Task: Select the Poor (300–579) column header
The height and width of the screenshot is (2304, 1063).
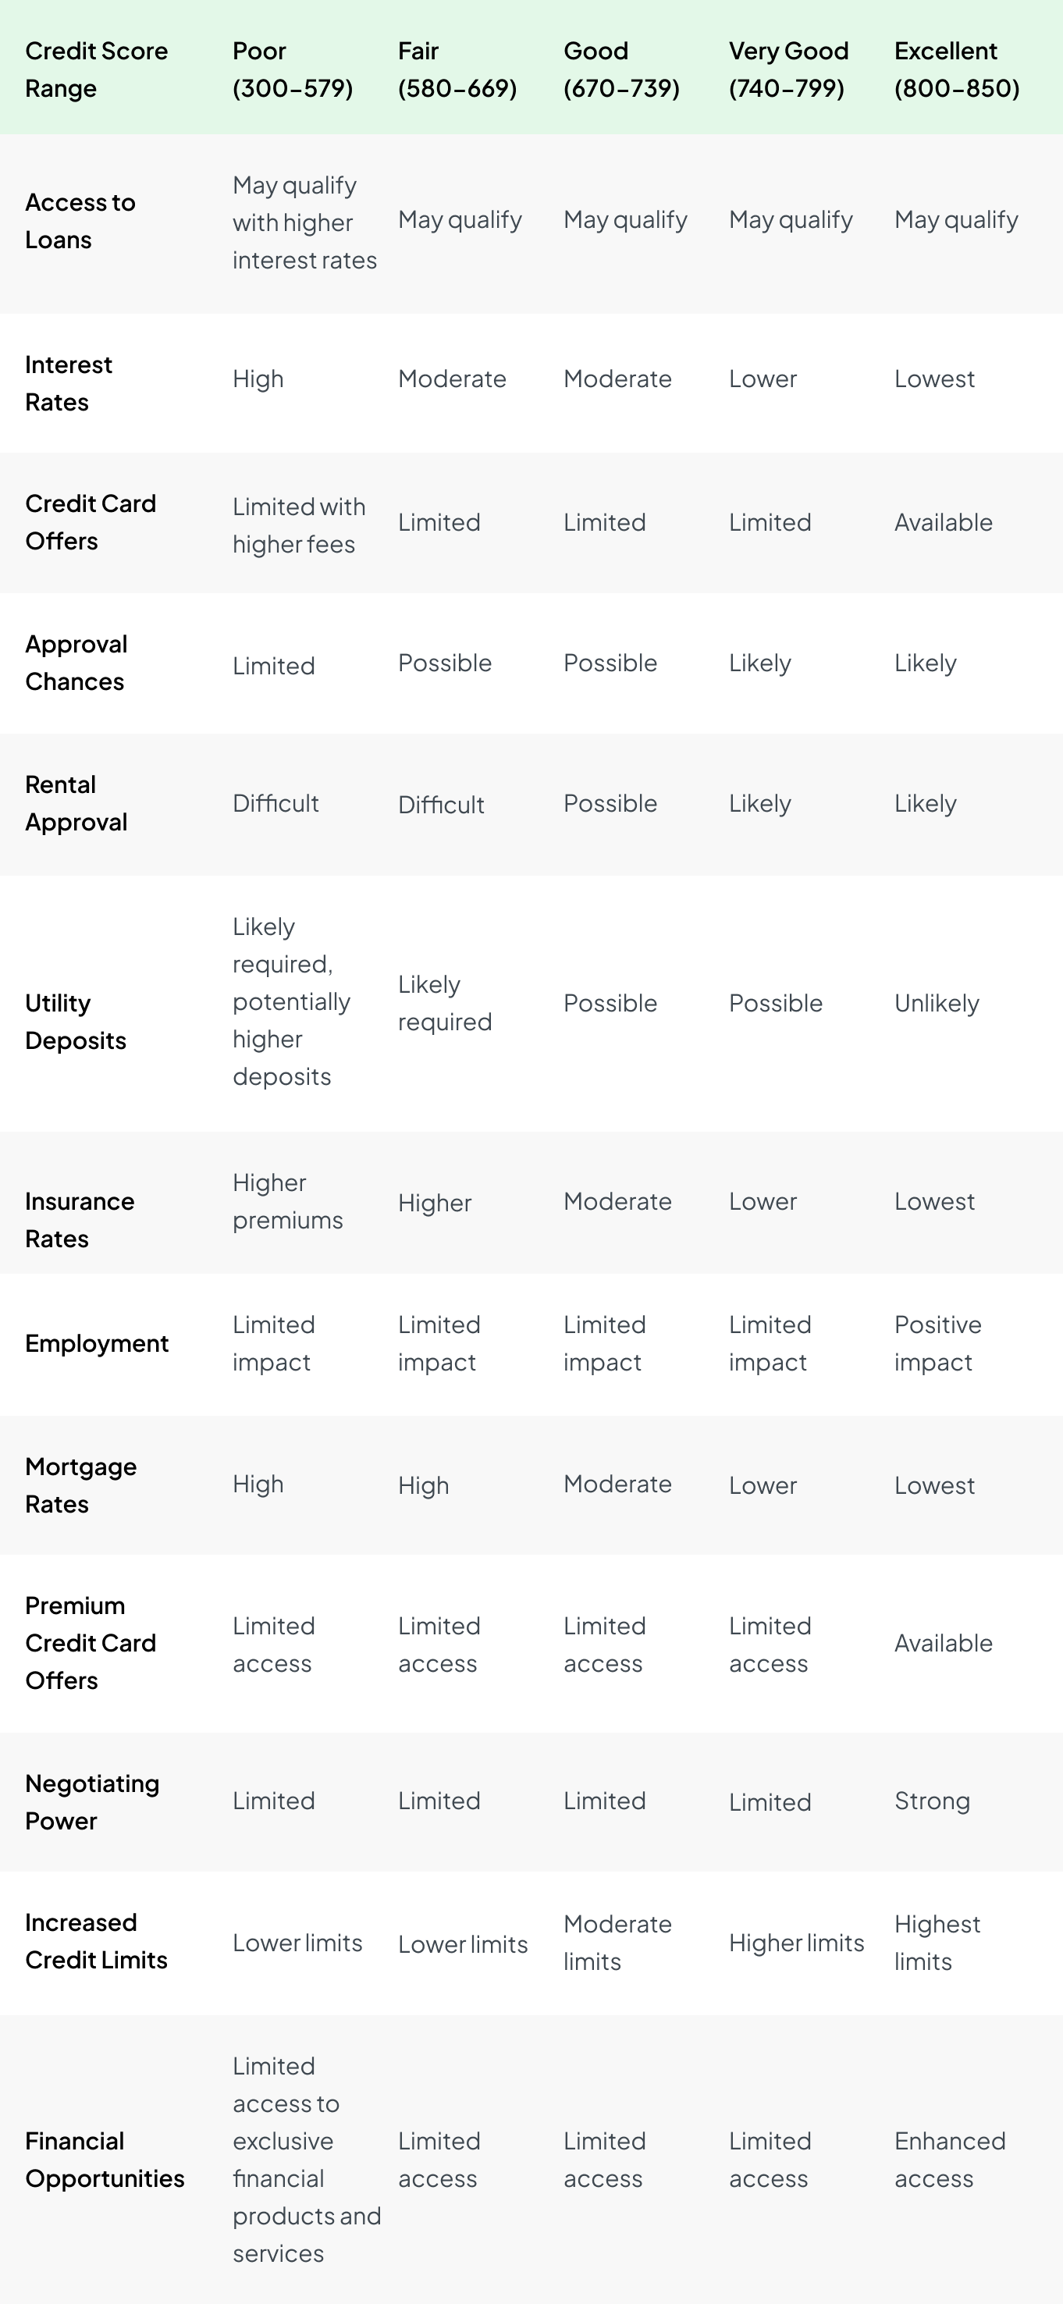Action: pos(293,69)
